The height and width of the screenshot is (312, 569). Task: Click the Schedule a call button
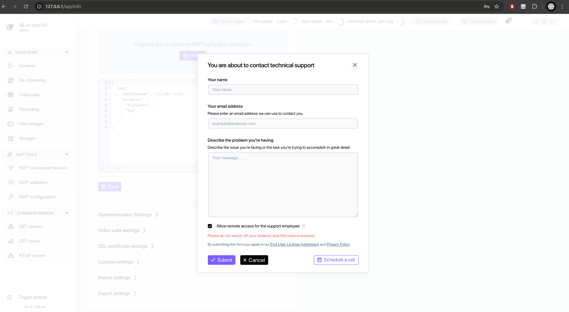pyautogui.click(x=336, y=260)
